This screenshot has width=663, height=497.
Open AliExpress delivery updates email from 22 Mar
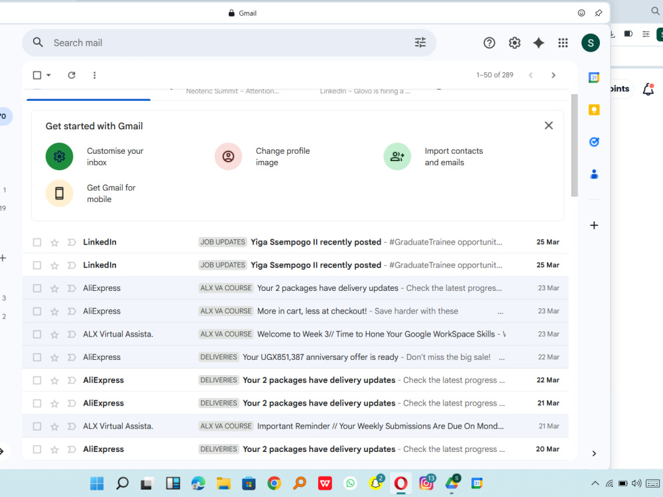[295, 380]
